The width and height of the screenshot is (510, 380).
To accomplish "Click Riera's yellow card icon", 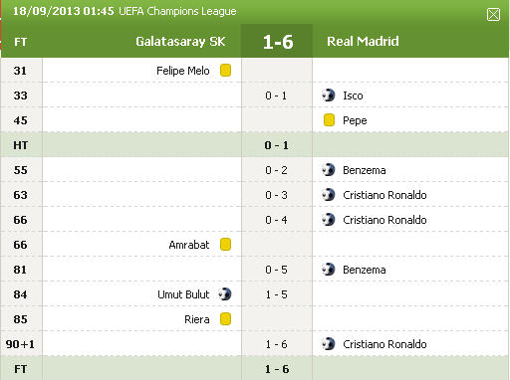I will point(225,319).
